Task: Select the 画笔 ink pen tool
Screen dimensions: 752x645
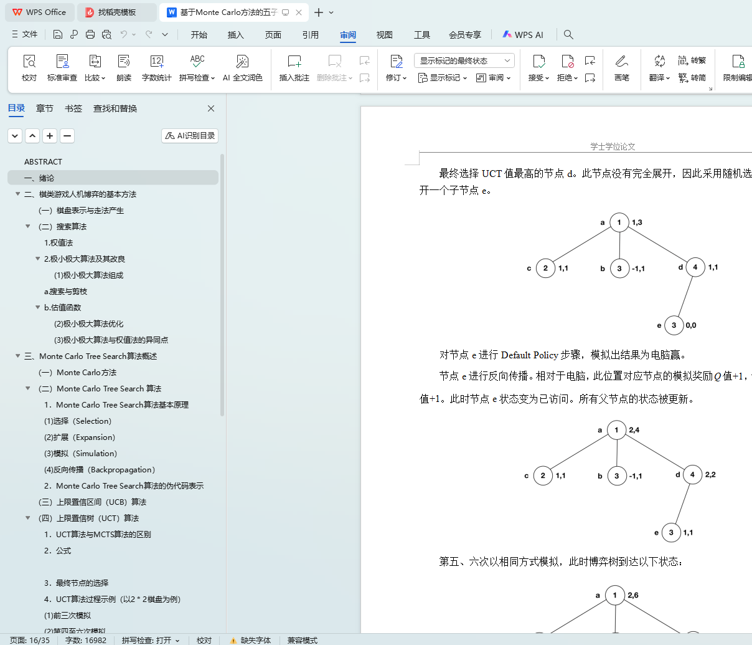Action: click(x=621, y=67)
